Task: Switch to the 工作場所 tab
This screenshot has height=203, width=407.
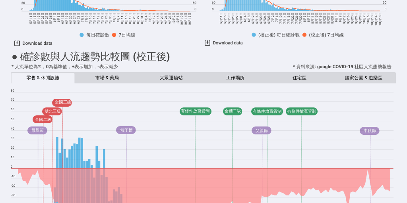Action: click(235, 78)
